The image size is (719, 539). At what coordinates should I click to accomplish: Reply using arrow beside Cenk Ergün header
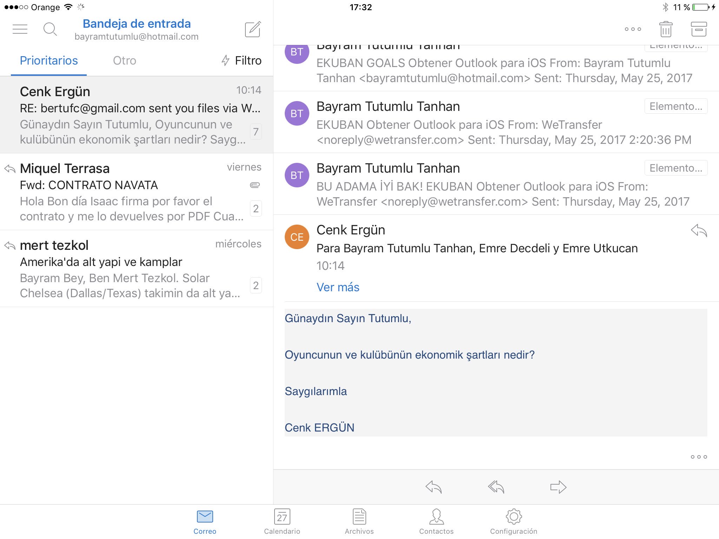coord(699,231)
